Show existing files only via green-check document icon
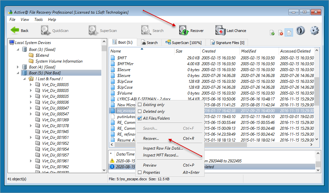Image resolution: width=329 pixels, height=193 pixels. 272,33
